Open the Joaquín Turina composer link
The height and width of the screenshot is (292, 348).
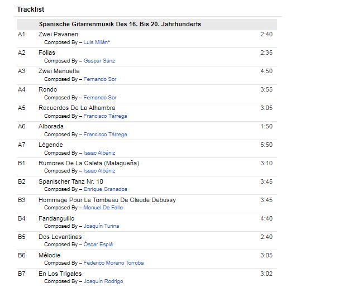click(101, 226)
